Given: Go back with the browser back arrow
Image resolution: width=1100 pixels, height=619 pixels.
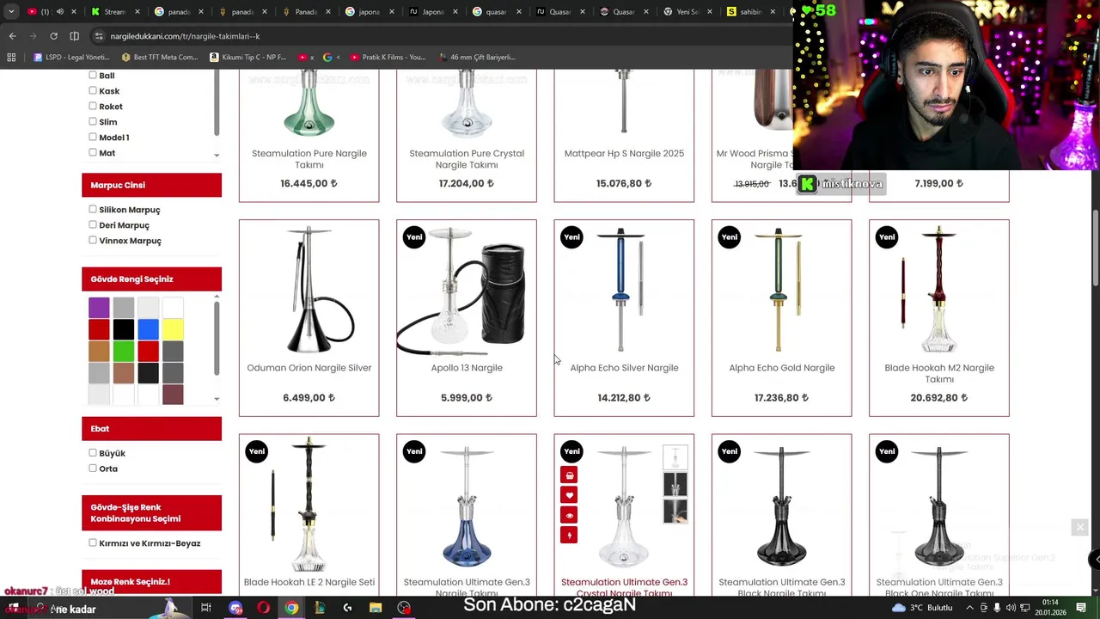Looking at the screenshot, I should pos(12,36).
